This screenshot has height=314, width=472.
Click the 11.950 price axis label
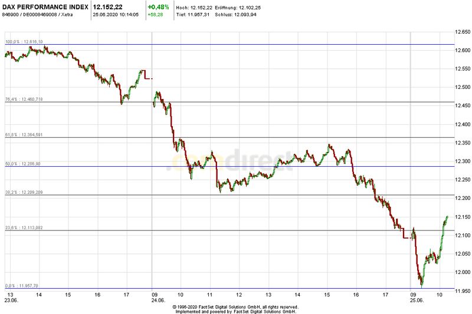point(463,291)
